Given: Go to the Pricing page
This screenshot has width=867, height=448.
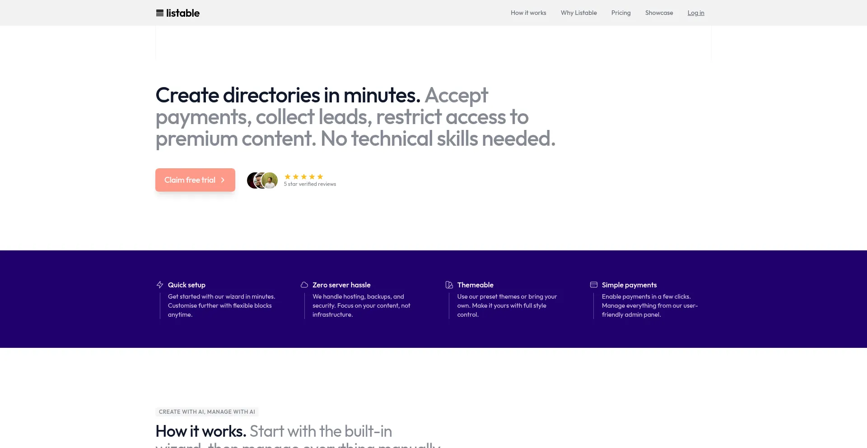Looking at the screenshot, I should coord(621,13).
